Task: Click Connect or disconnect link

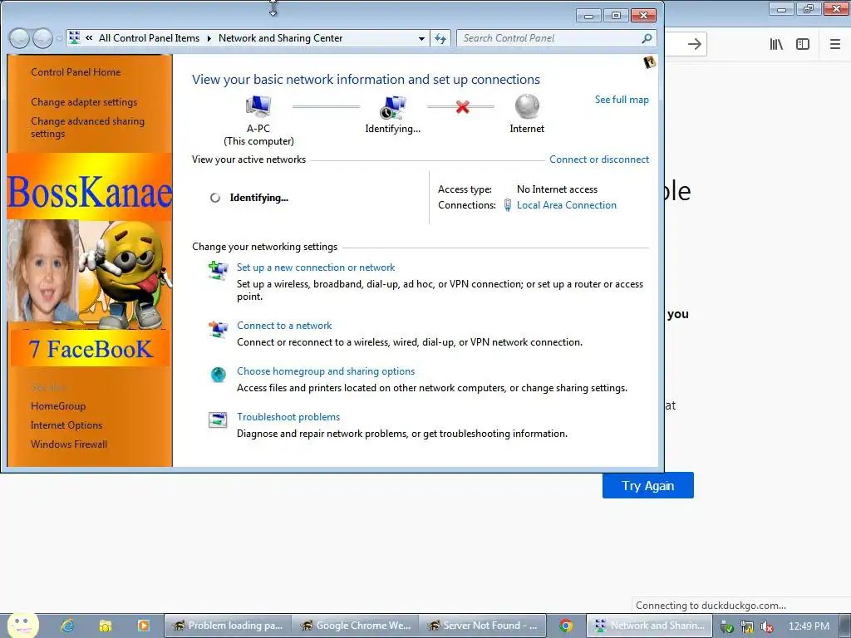Action: (x=599, y=159)
